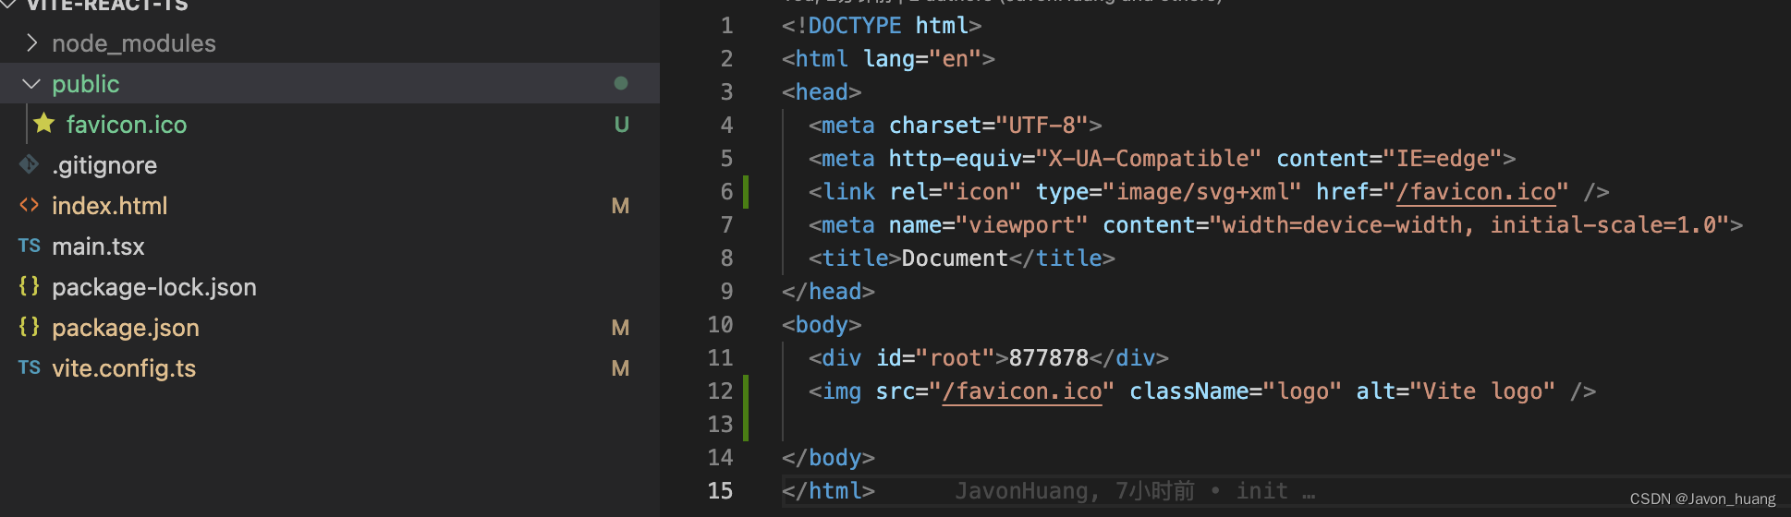The height and width of the screenshot is (517, 1791).
Task: Click the M git status badge on vite.config.ts
Action: (x=621, y=368)
